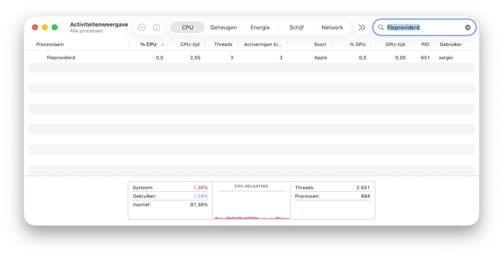The width and height of the screenshot is (503, 257).
Task: Click the GPU-tijd column header
Action: pos(394,44)
